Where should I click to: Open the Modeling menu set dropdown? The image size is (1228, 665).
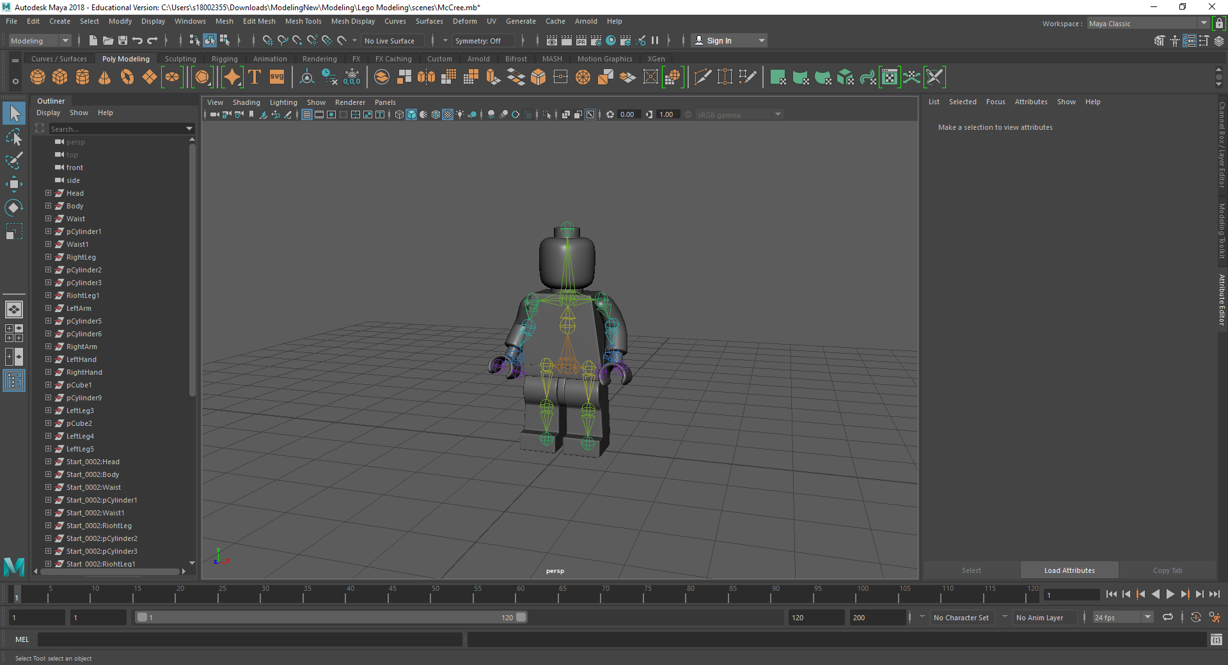click(x=40, y=40)
